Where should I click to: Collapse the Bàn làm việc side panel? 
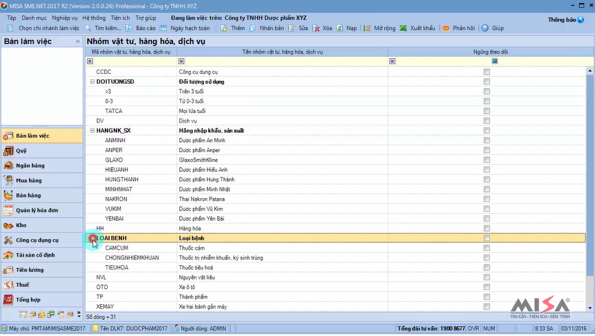(x=78, y=41)
